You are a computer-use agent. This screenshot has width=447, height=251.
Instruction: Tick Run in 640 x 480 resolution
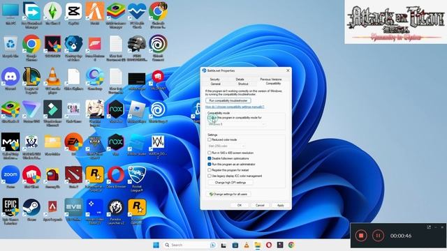(210, 153)
